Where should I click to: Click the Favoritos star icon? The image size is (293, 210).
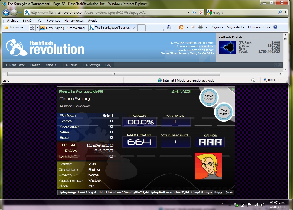click(6, 27)
